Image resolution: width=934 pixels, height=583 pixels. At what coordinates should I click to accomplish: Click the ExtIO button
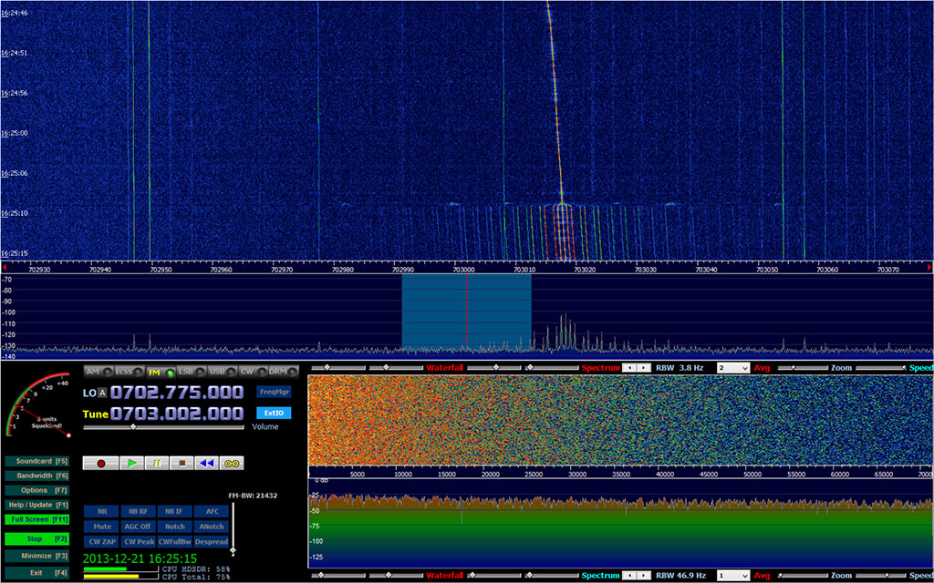[x=274, y=413]
